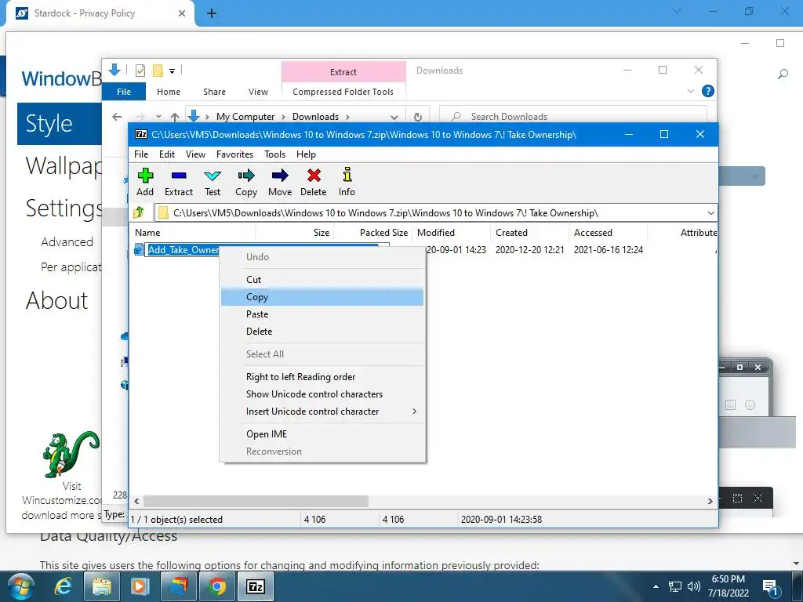Open the Favorites menu

coord(234,154)
